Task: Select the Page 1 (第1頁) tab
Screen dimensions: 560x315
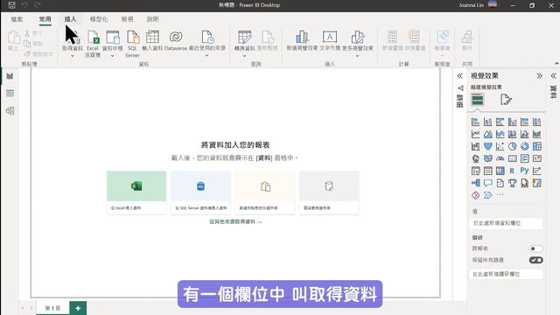Action: pyautogui.click(x=52, y=308)
